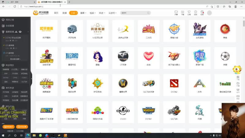The height and width of the screenshot is (138, 245).
Task: Open the 新游广场 category tile
Action: (x=200, y=58)
